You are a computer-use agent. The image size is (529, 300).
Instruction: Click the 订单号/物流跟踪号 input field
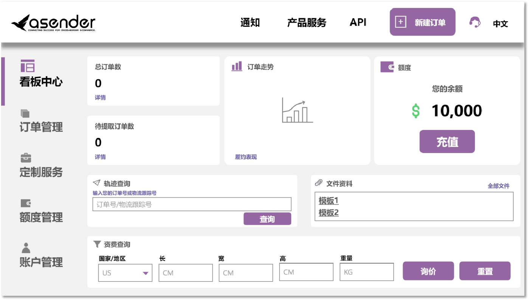[192, 204]
